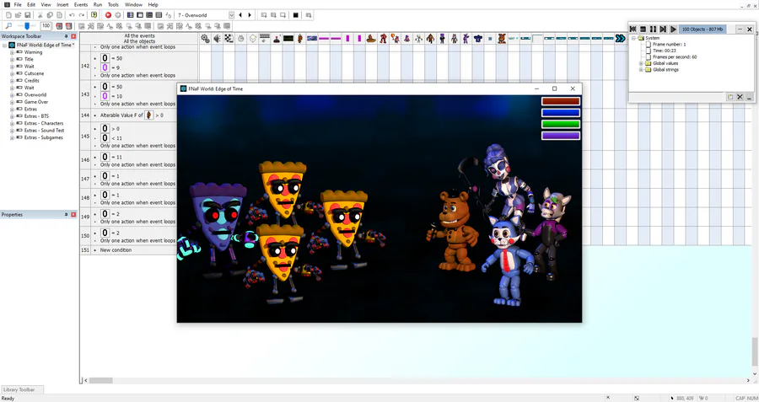Create a new application file
This screenshot has width=759, height=402.
pyautogui.click(x=8, y=15)
